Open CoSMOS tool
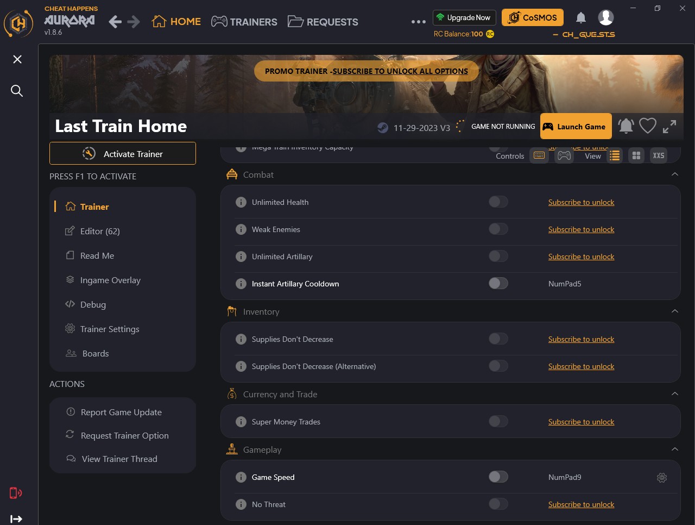This screenshot has width=695, height=525. [x=533, y=17]
